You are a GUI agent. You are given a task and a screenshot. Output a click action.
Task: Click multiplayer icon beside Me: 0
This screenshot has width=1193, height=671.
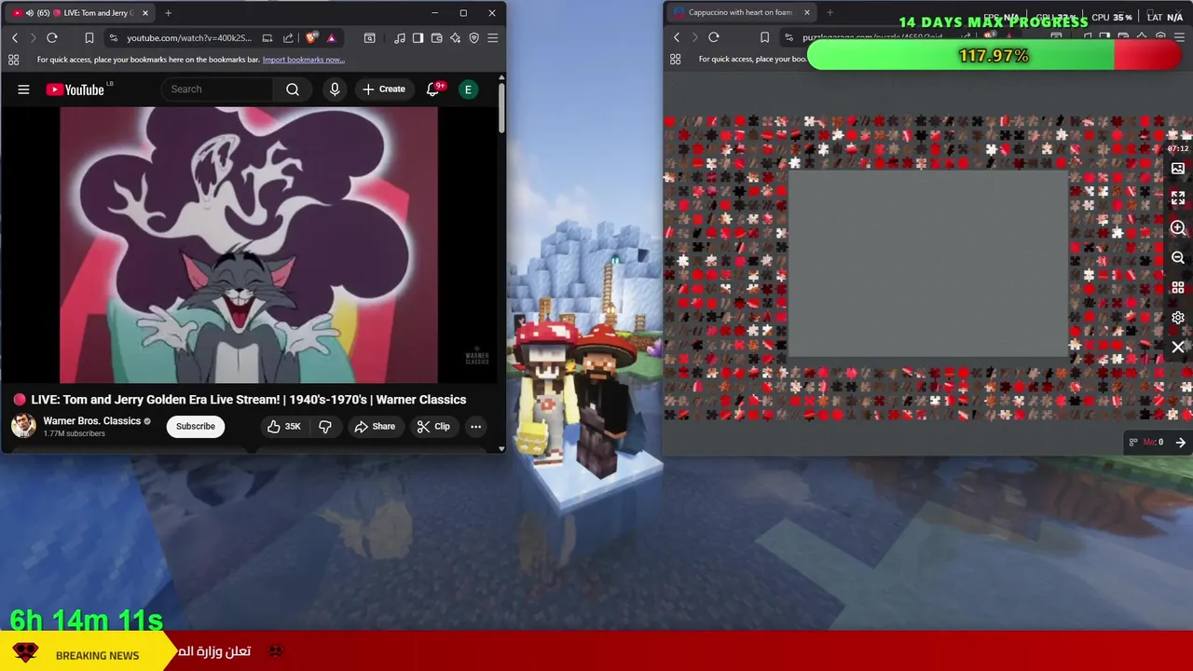(1133, 443)
